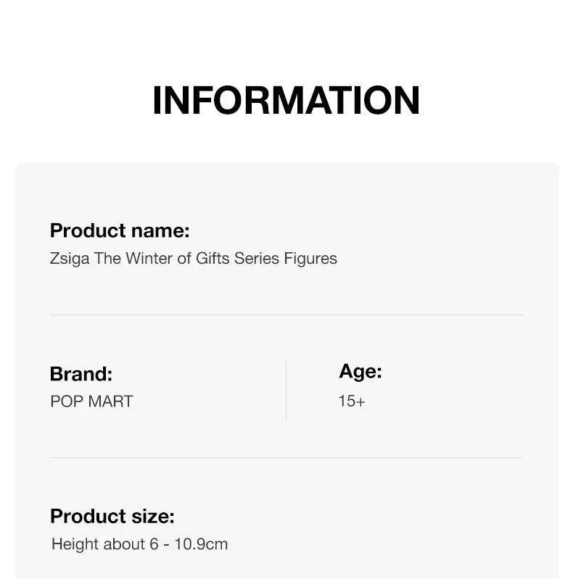
Task: Click the "Product name:" label
Action: coord(120,231)
